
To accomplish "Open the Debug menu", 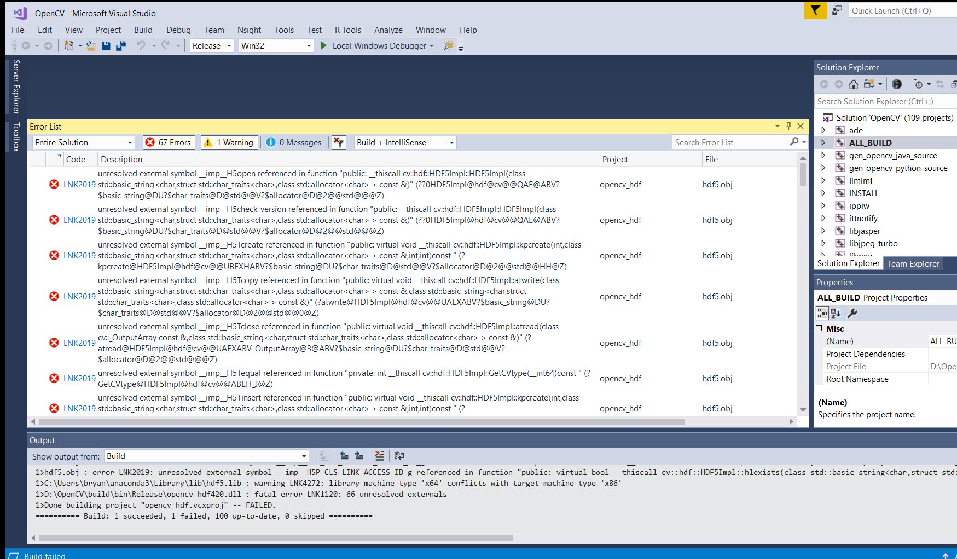I will [x=178, y=30].
